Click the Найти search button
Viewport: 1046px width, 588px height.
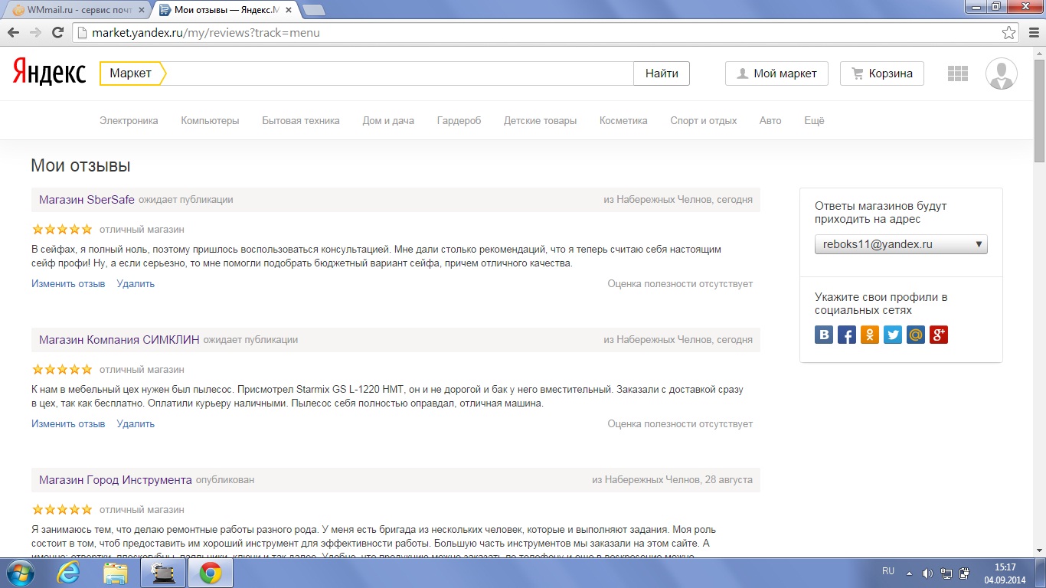coord(662,73)
